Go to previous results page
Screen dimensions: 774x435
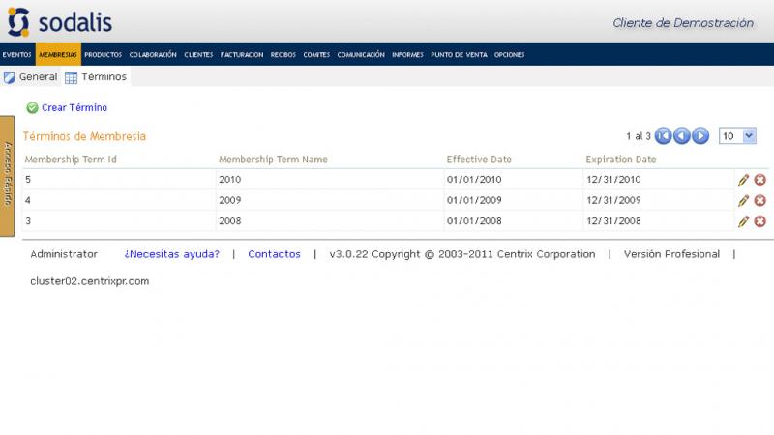point(682,136)
